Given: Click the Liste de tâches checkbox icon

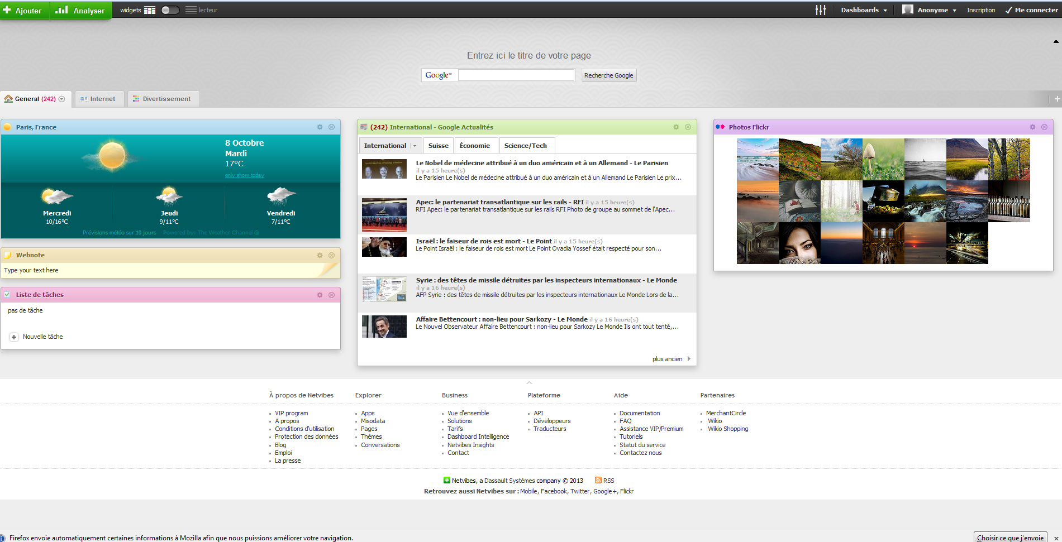Looking at the screenshot, I should click(x=7, y=295).
